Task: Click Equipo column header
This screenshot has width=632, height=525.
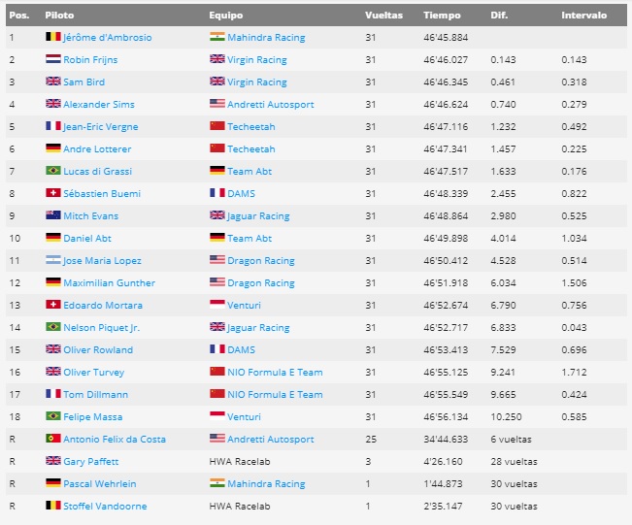Action: tap(225, 16)
